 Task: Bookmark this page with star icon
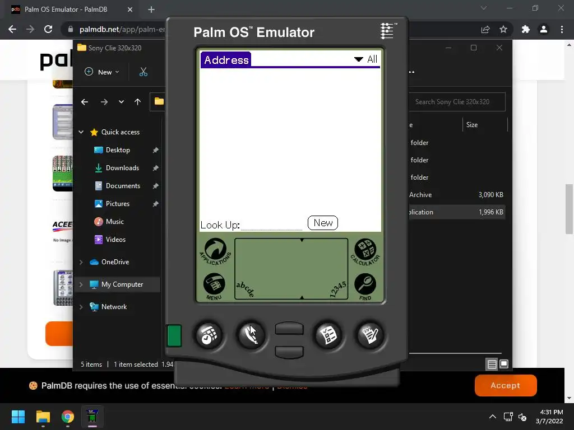pyautogui.click(x=503, y=29)
